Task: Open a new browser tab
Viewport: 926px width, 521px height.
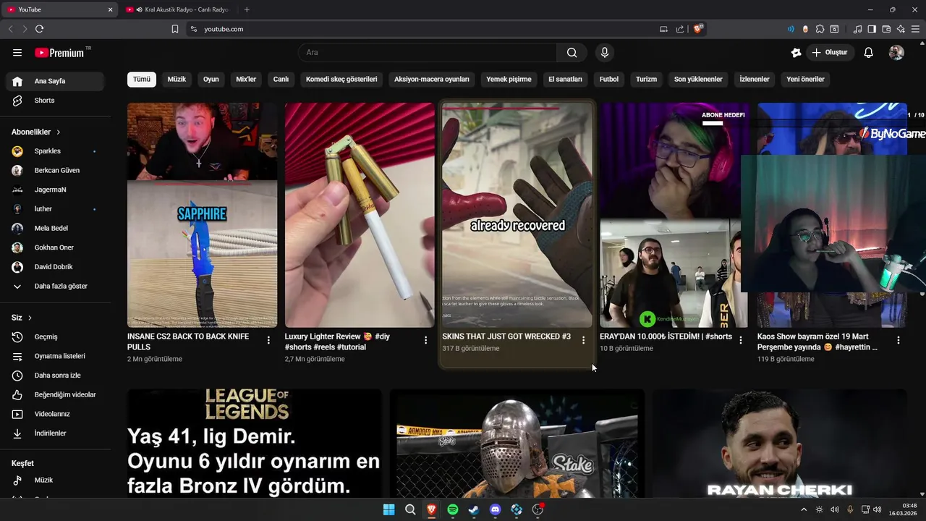Action: (x=247, y=9)
